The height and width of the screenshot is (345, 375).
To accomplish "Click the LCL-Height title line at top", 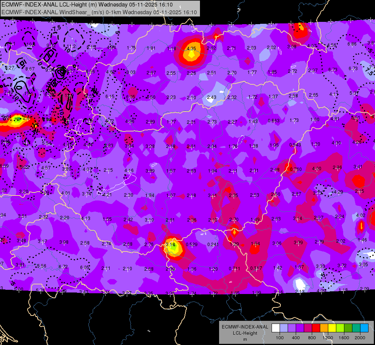I will click(x=87, y=5).
